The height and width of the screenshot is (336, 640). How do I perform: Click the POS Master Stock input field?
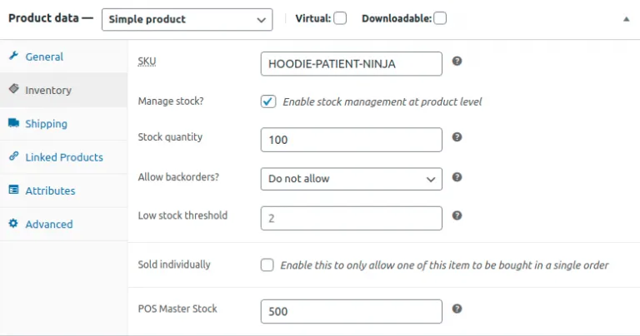pyautogui.click(x=351, y=311)
